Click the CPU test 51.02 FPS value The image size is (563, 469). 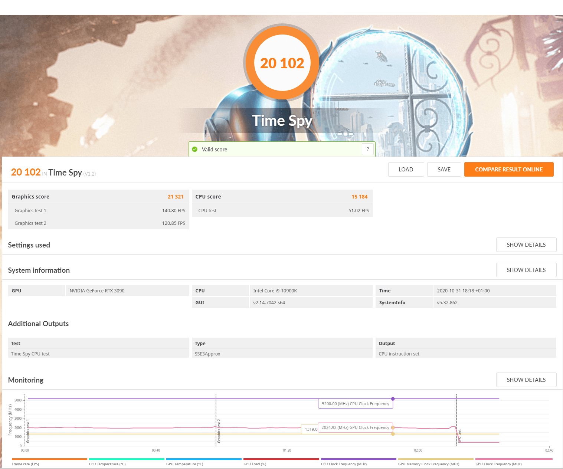tap(359, 210)
